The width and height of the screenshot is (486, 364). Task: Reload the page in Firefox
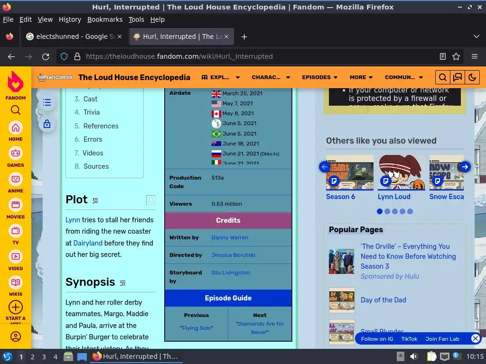46,57
